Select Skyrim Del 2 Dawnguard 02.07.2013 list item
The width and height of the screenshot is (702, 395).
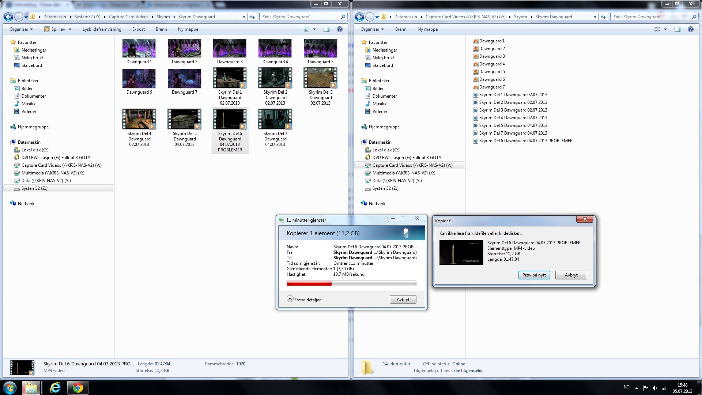(510, 102)
